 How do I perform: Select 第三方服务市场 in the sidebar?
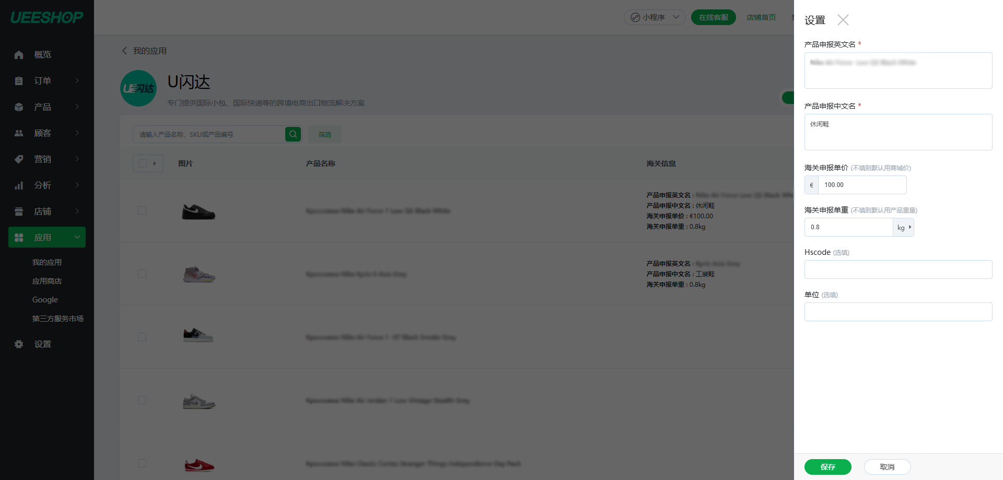click(x=58, y=319)
